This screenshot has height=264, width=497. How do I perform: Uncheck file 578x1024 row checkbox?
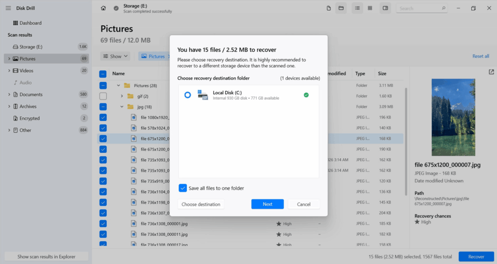pos(103,128)
